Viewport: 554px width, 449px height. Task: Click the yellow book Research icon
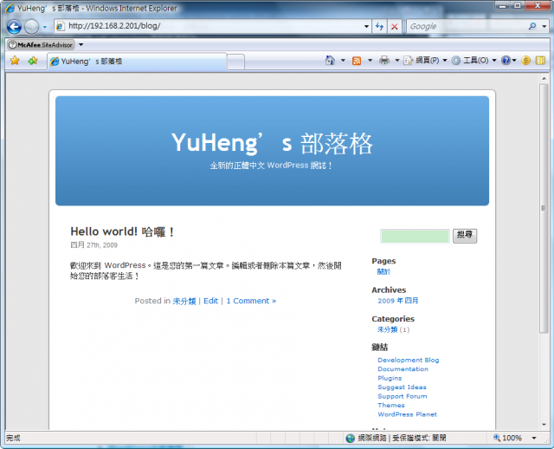[540, 61]
